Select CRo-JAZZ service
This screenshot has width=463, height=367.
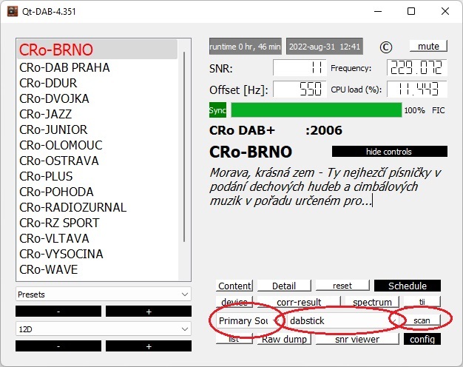coord(98,115)
